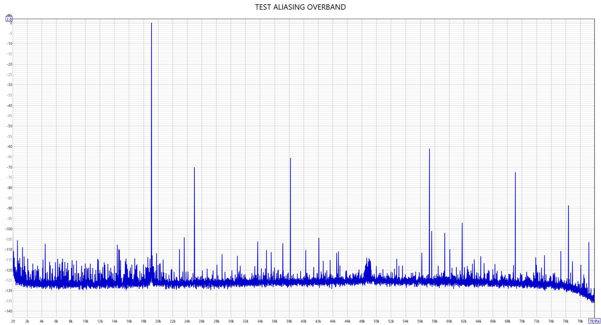Click the 2k label on the frequency axis
601x325 pixels.
pos(27,321)
